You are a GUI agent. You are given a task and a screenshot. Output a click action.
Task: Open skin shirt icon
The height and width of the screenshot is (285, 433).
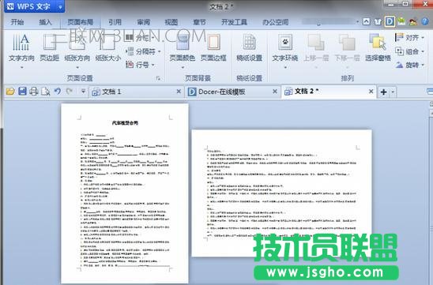[x=378, y=21]
